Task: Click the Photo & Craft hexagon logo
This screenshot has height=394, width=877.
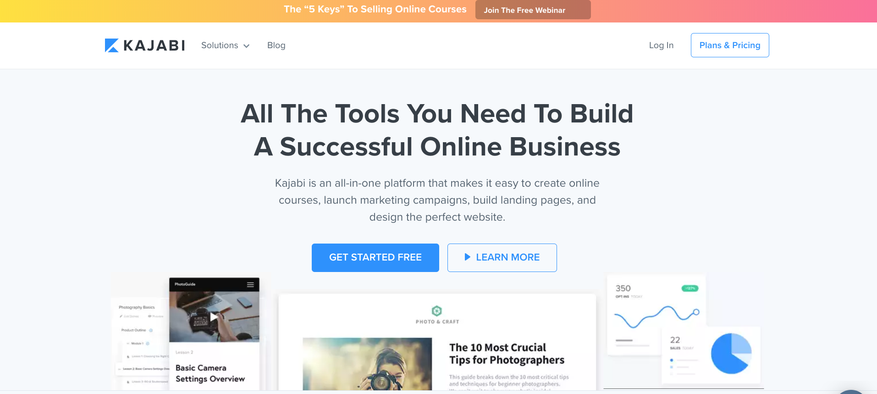Action: tap(437, 311)
